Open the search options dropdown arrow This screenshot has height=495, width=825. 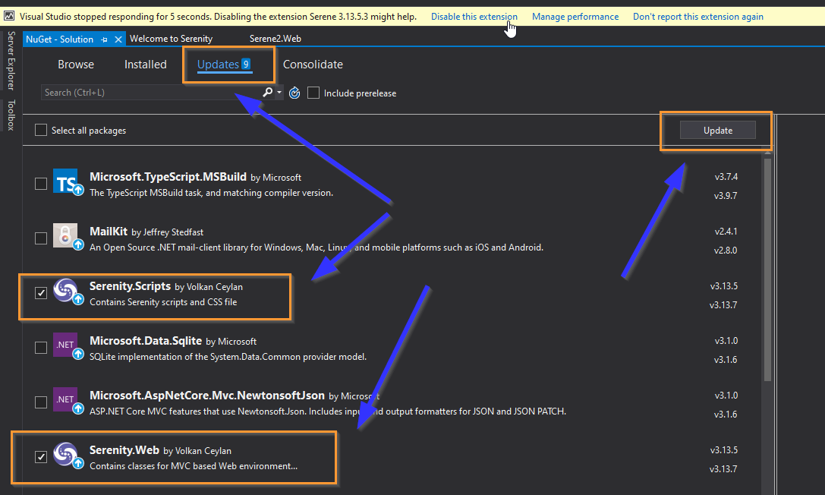point(279,93)
